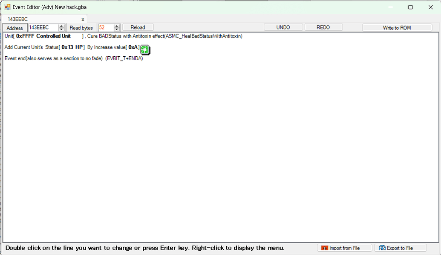Increase Address value with up spinner arrow
Viewport: 441px width, 255px height.
pyautogui.click(x=62, y=26)
